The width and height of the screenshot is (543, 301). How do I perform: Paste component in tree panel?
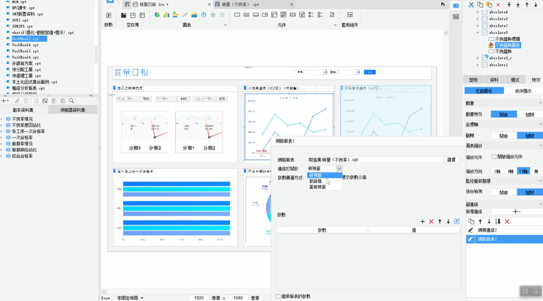coord(489,5)
